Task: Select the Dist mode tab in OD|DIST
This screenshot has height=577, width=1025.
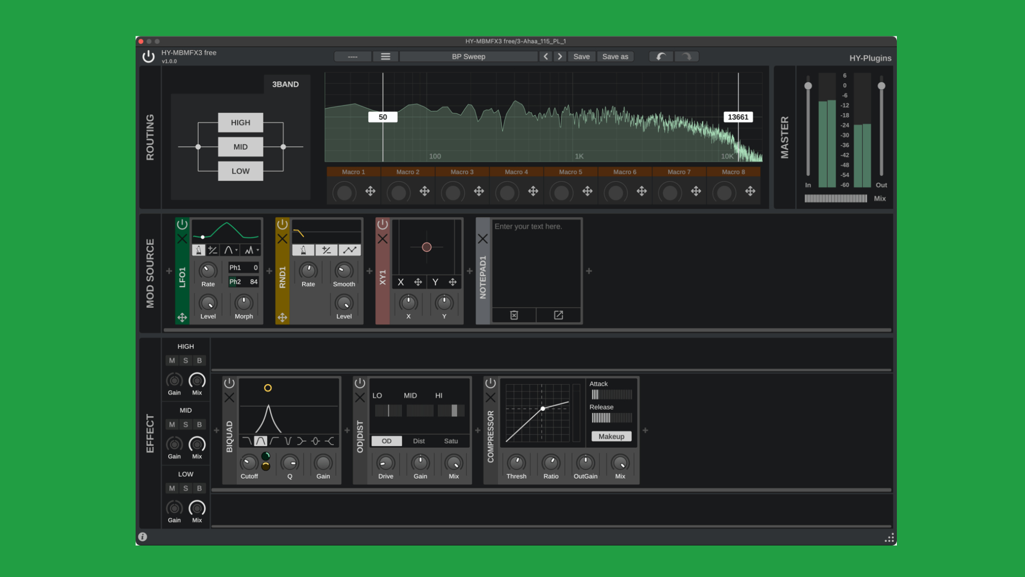Action: (x=419, y=441)
